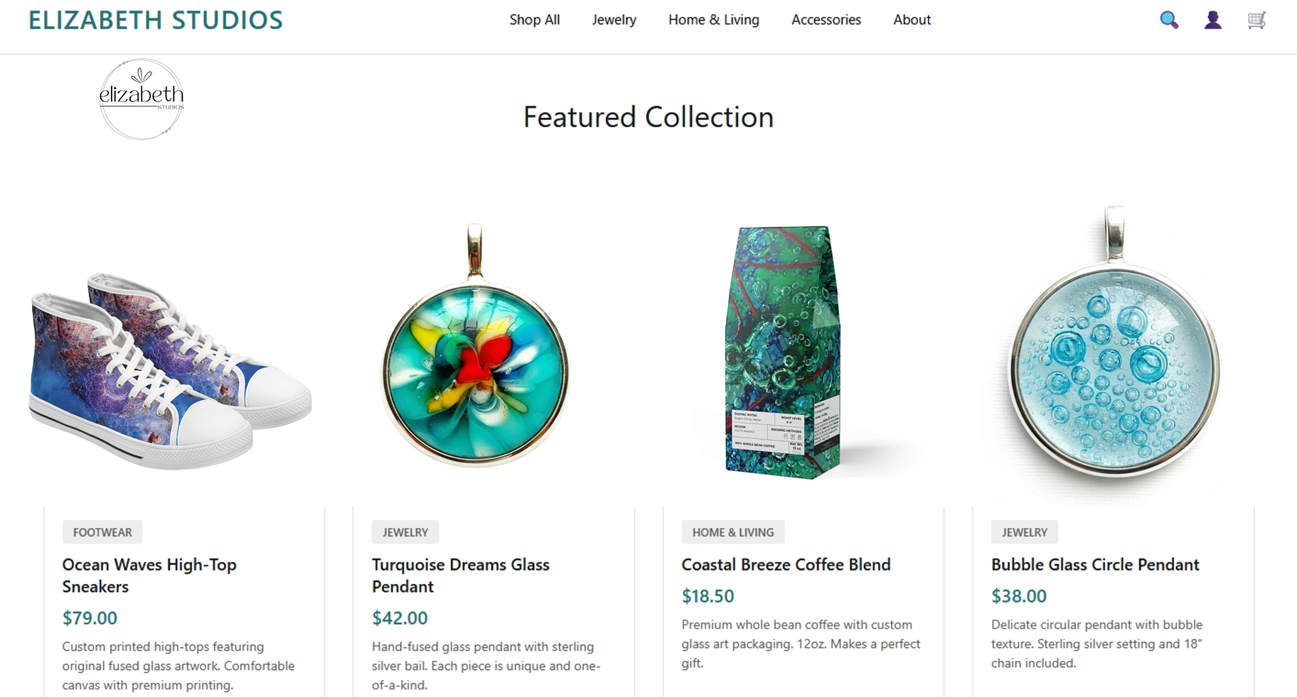Open Ocean Waves High-Top Sneakers title
The height and width of the screenshot is (697, 1297).
click(149, 576)
